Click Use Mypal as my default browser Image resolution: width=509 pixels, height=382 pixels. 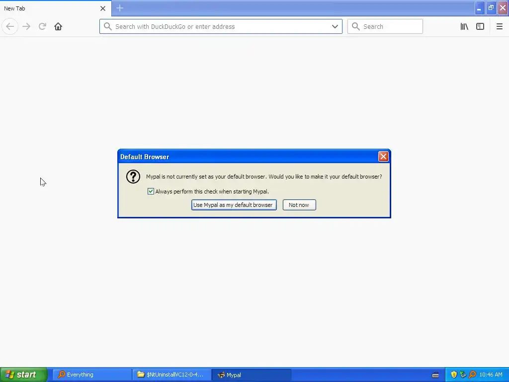point(234,205)
